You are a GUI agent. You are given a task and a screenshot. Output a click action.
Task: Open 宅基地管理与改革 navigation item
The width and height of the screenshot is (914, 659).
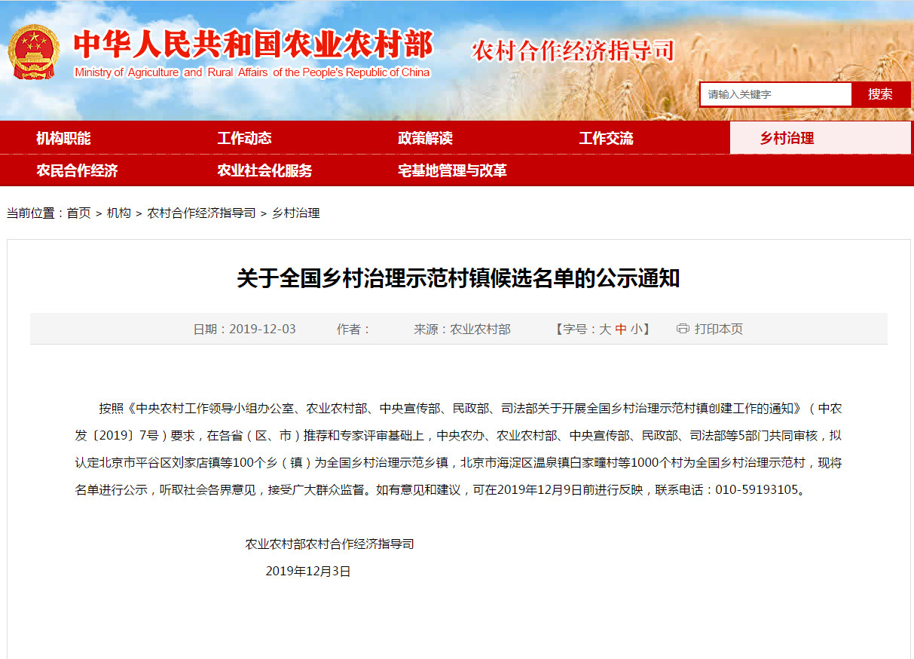click(452, 170)
